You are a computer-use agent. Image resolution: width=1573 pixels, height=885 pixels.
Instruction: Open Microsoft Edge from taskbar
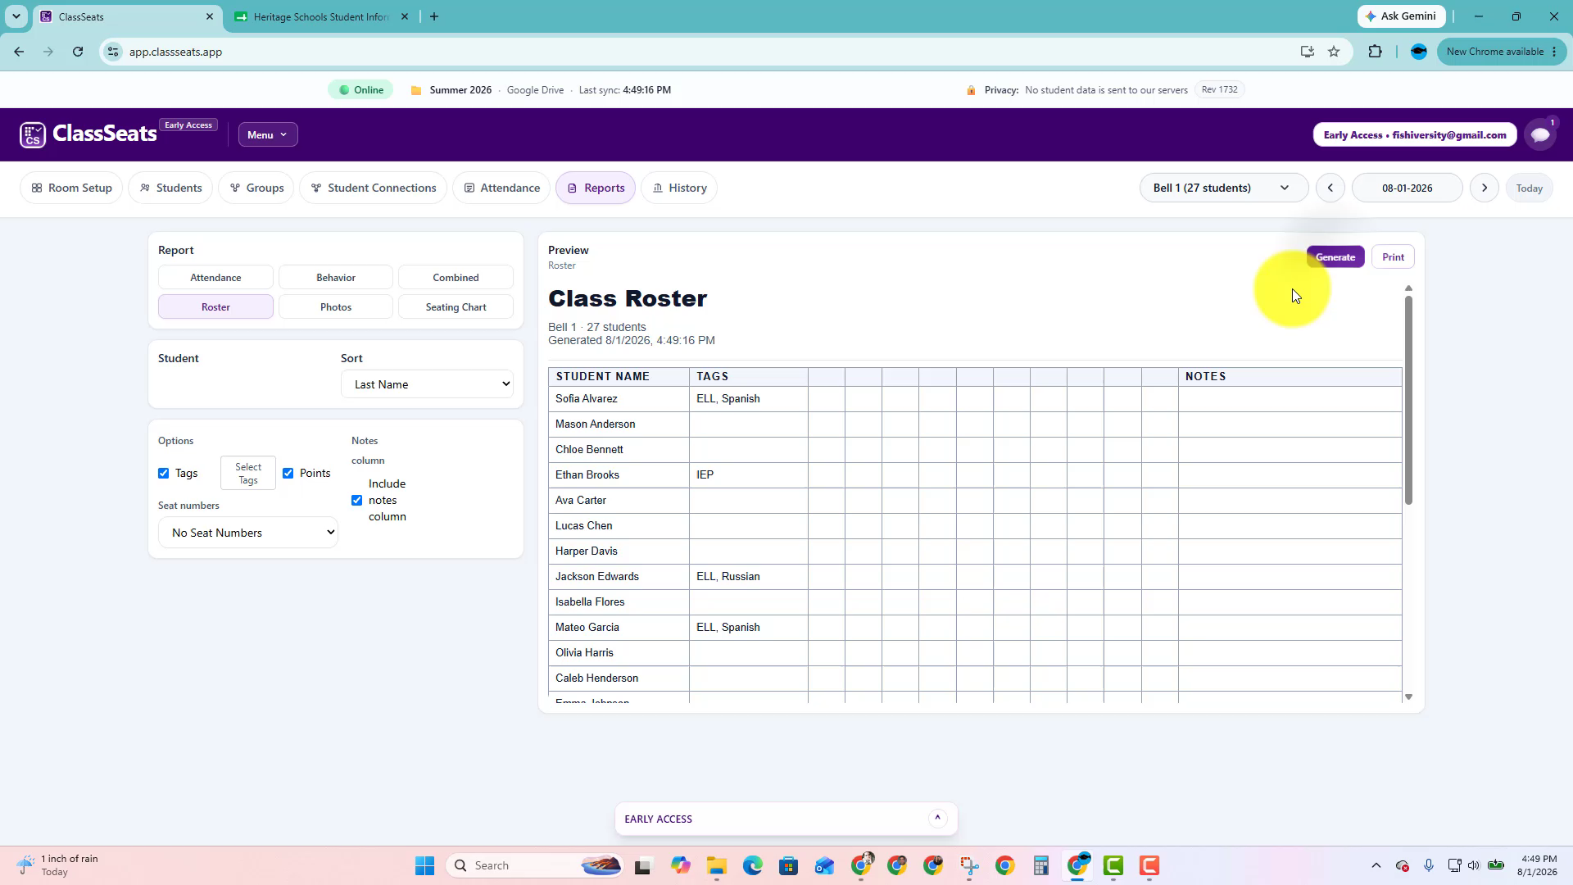tap(753, 865)
